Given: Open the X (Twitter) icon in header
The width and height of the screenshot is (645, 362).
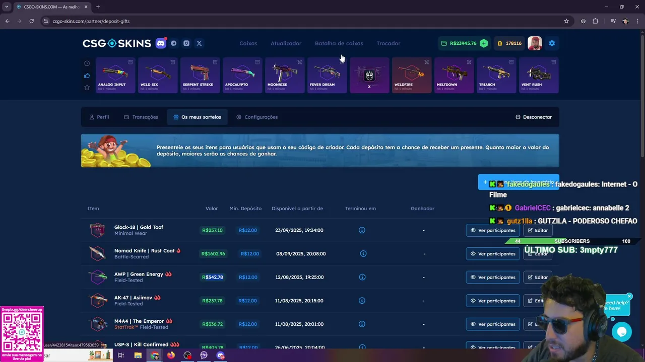Looking at the screenshot, I should [x=199, y=43].
